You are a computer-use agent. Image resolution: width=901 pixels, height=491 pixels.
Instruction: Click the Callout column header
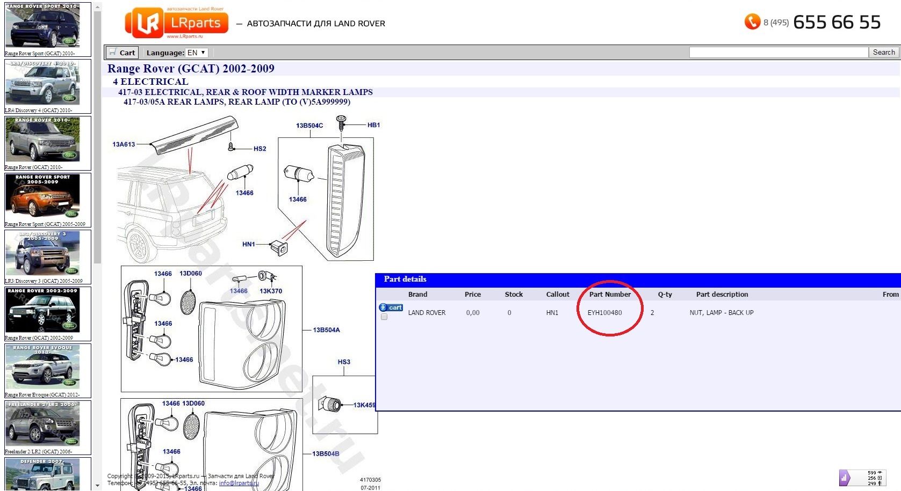558,294
